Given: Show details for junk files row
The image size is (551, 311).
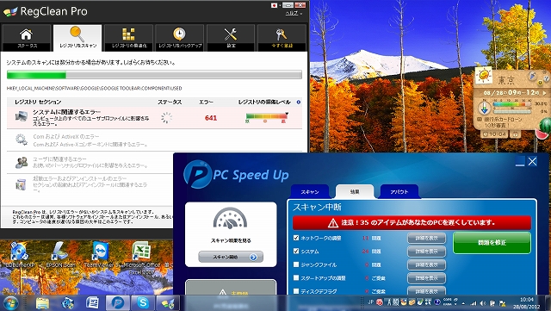Looking at the screenshot, I should (x=427, y=265).
